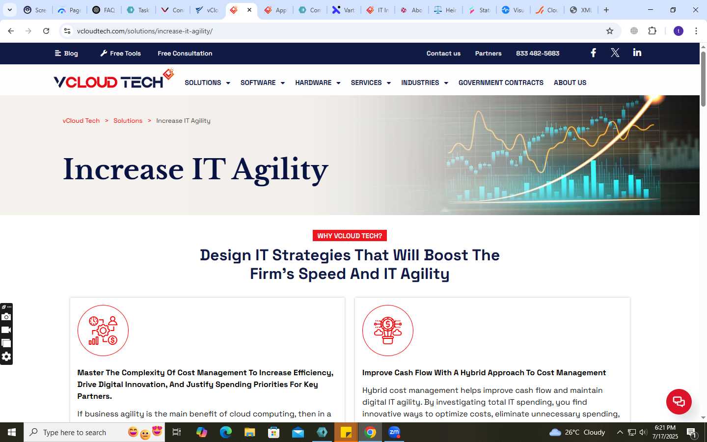Open volume control in system tray

[x=643, y=432]
